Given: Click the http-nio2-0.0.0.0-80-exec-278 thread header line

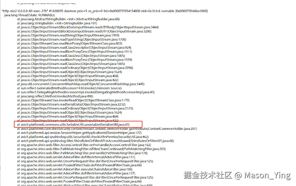Looking at the screenshot, I should 105,11.
